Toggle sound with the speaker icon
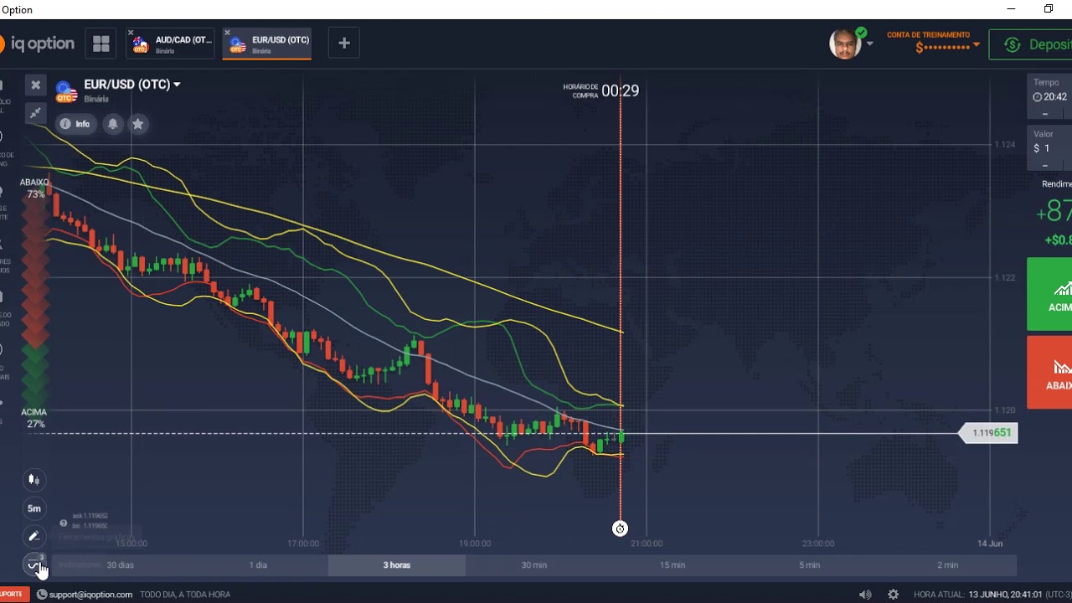 [x=865, y=595]
